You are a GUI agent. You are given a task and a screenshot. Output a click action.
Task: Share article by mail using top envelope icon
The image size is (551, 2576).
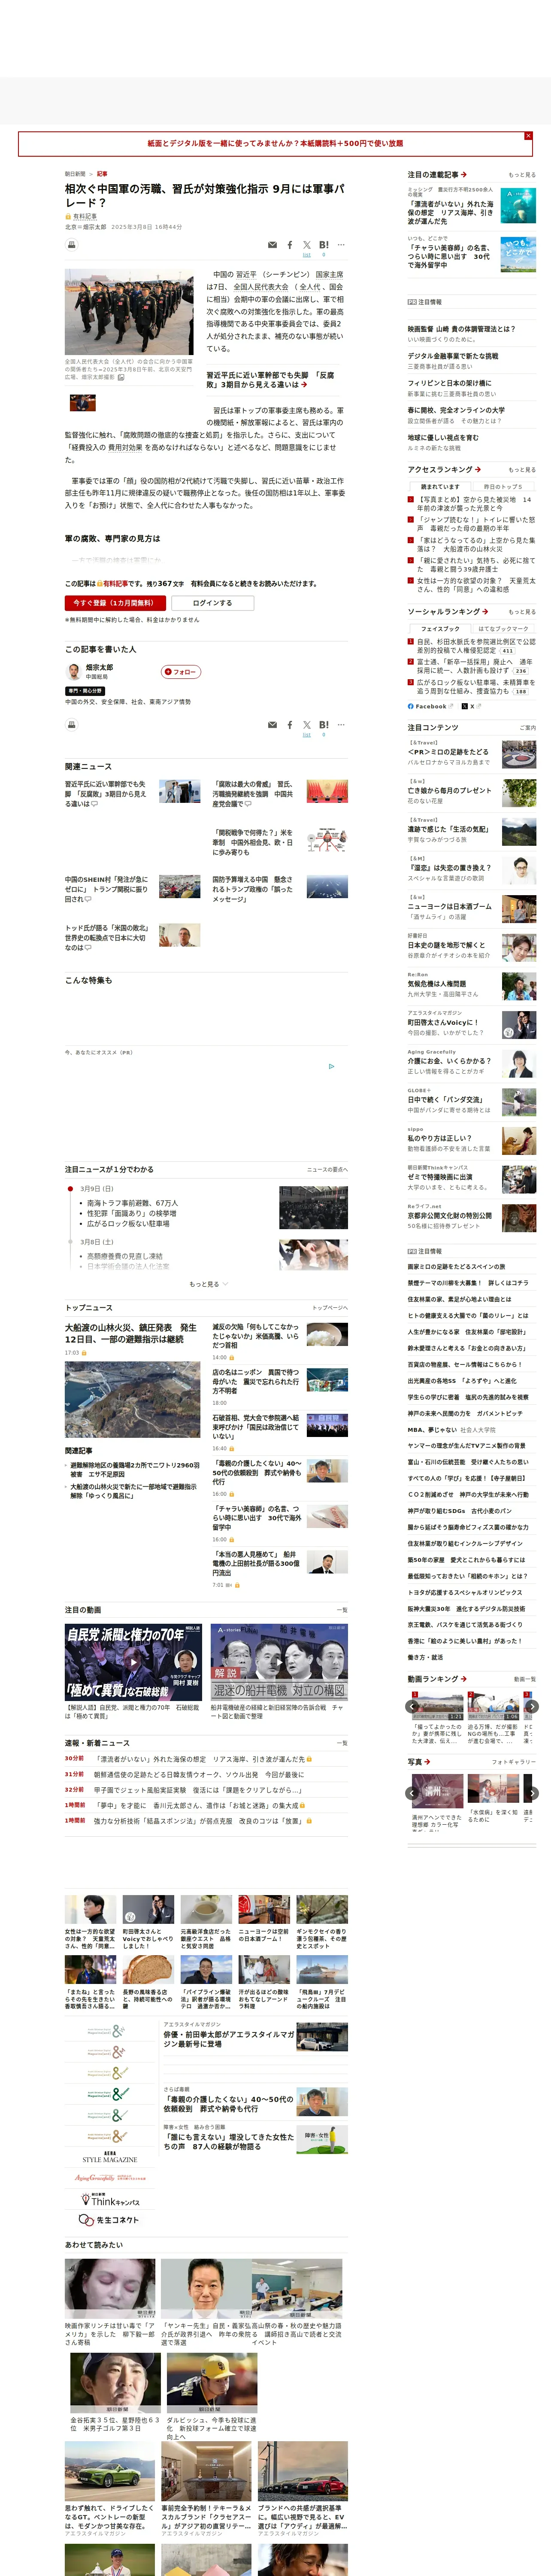pos(272,245)
